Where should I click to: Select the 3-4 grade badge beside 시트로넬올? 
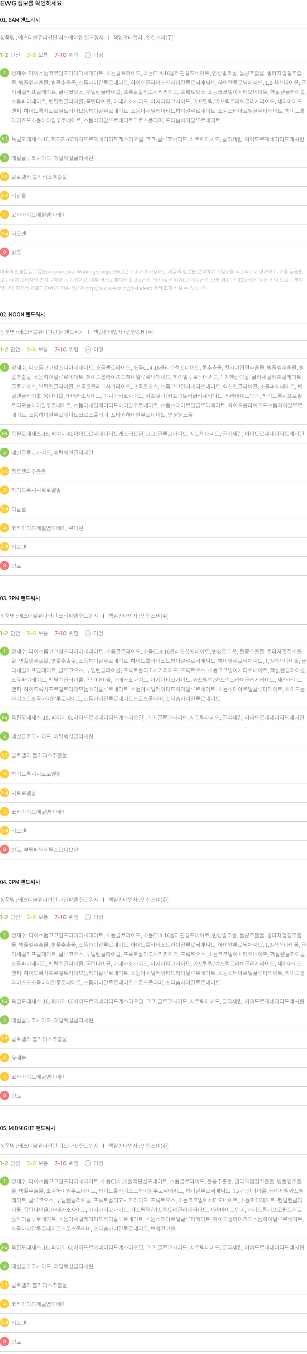point(5,792)
